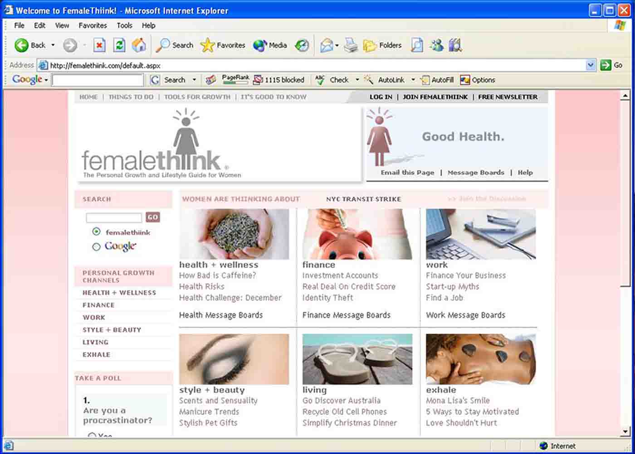Click the Email this Page link

pyautogui.click(x=407, y=173)
